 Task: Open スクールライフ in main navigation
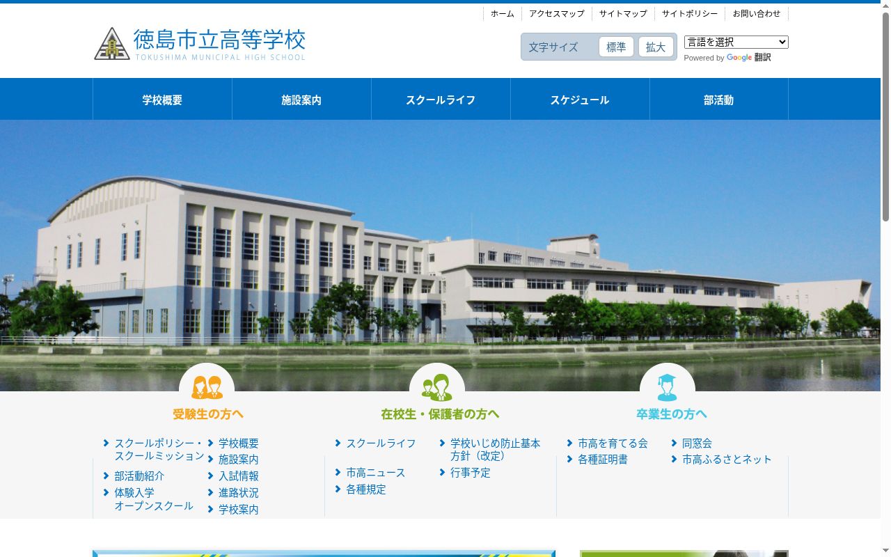441,100
